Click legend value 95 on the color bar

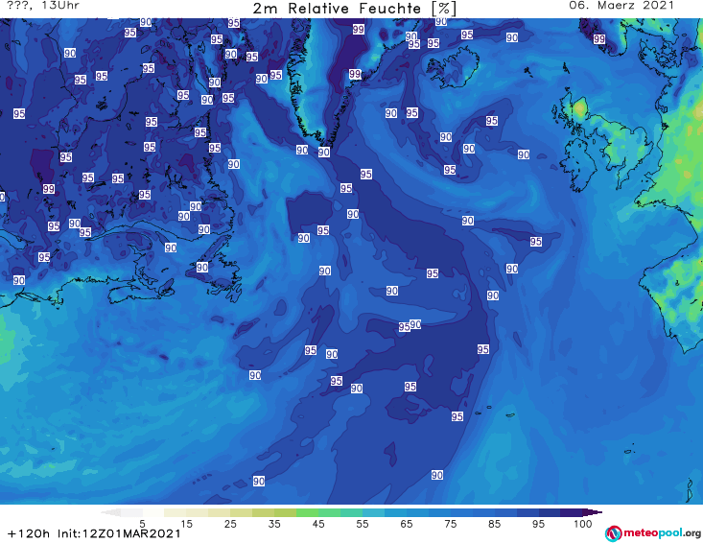click(538, 524)
